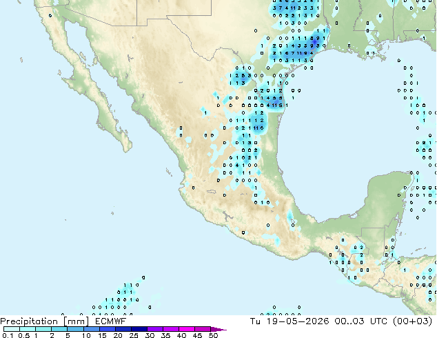Click the 'ECMWF' model label

(111, 321)
